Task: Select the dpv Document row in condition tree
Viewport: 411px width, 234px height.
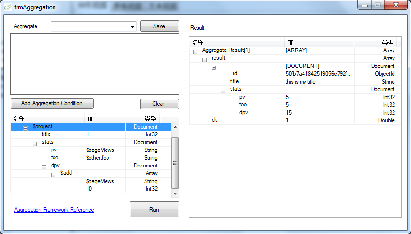Action: [90, 166]
